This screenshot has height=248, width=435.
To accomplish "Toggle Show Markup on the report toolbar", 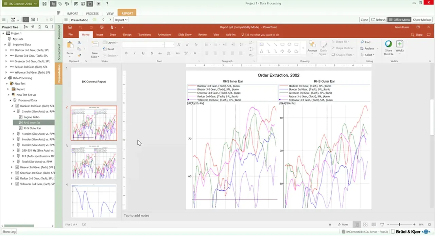I will pyautogui.click(x=422, y=20).
